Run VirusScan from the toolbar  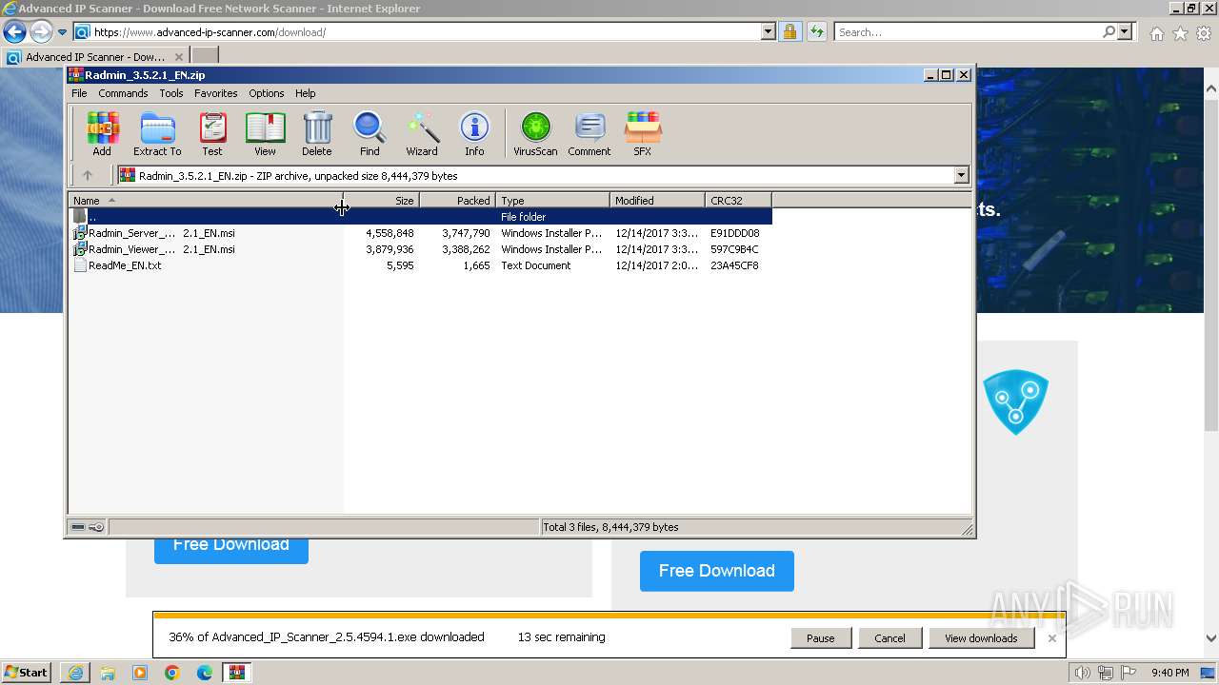click(535, 133)
